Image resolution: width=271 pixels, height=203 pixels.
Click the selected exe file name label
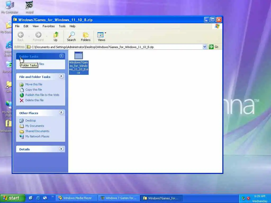[x=79, y=67]
